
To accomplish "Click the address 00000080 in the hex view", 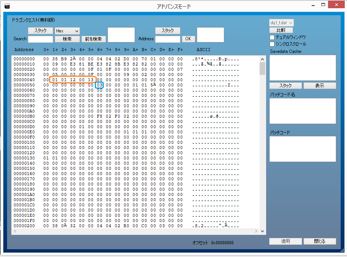I will tap(24, 101).
